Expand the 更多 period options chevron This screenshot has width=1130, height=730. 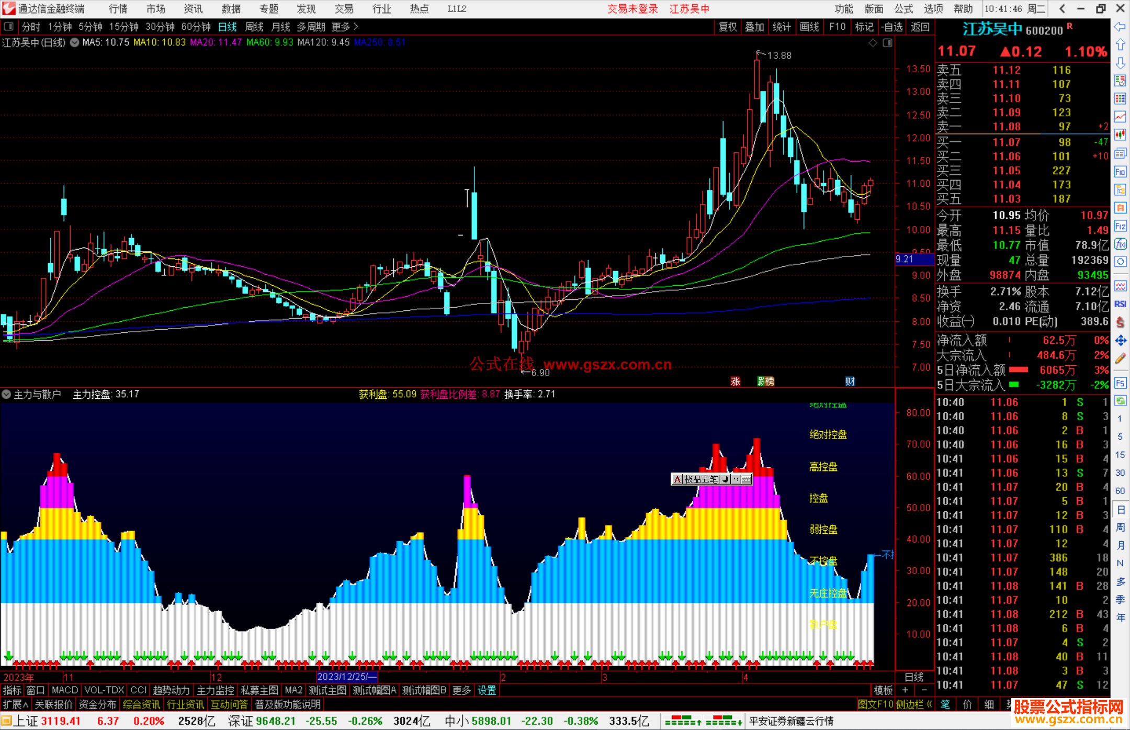(x=356, y=27)
